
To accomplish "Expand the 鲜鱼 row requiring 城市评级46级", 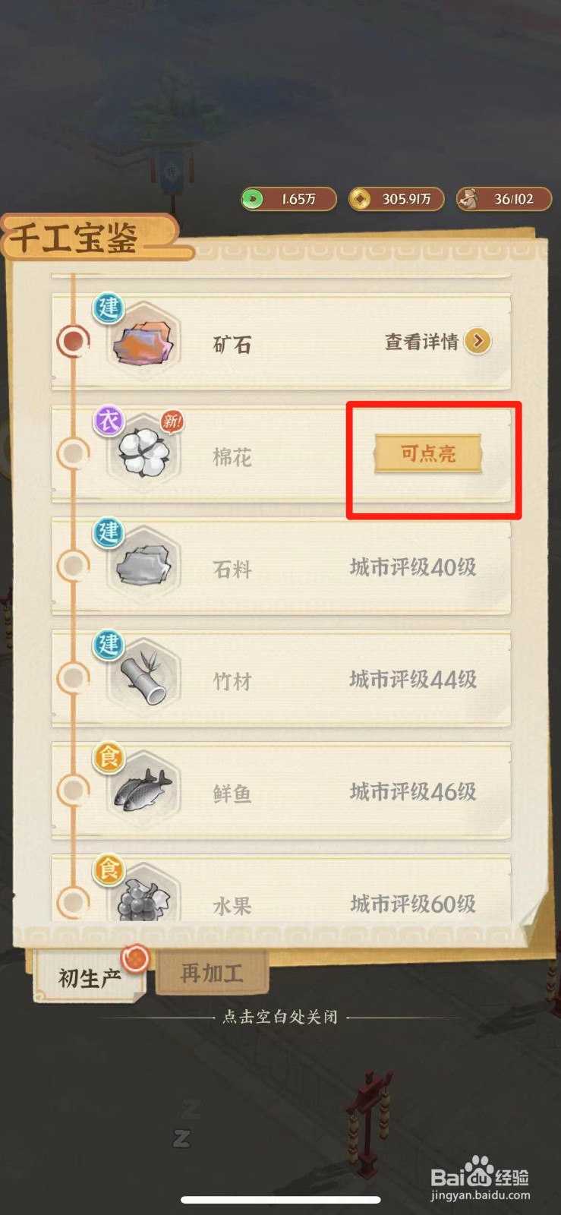I will point(281,791).
